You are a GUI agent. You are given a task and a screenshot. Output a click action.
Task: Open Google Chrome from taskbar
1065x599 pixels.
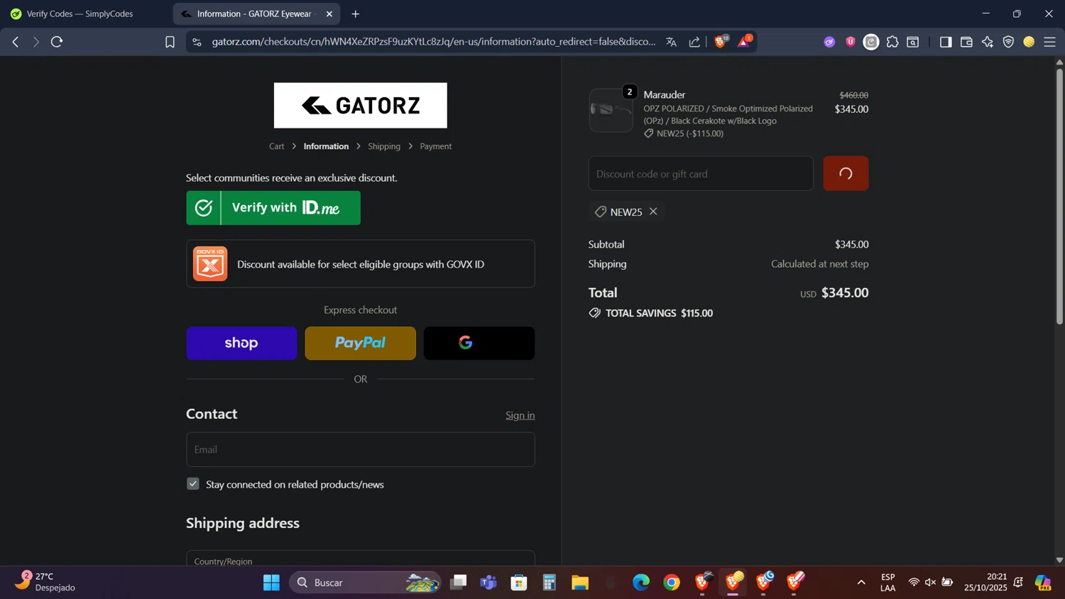(672, 583)
